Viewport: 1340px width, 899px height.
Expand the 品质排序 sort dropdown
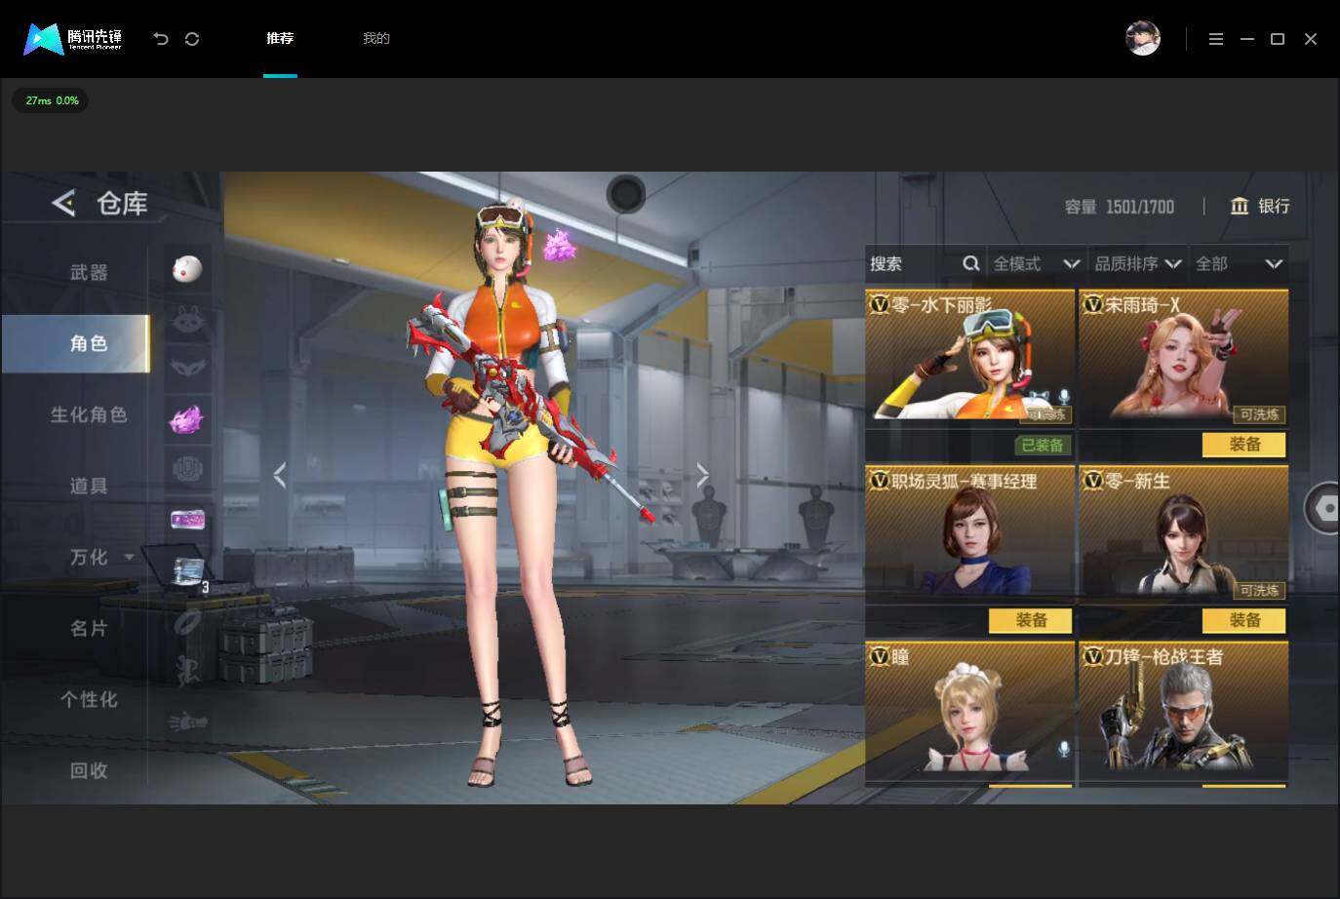pyautogui.click(x=1138, y=263)
